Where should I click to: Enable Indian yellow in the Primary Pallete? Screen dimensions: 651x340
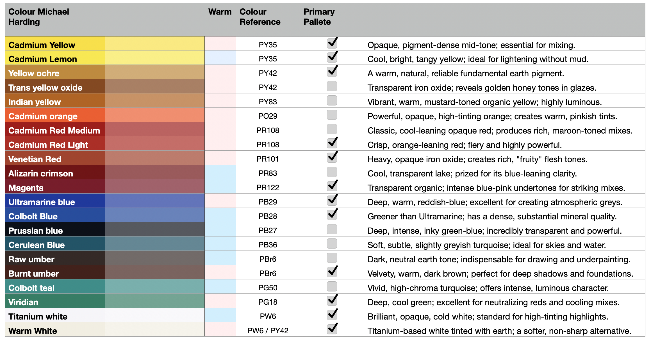pos(332,100)
